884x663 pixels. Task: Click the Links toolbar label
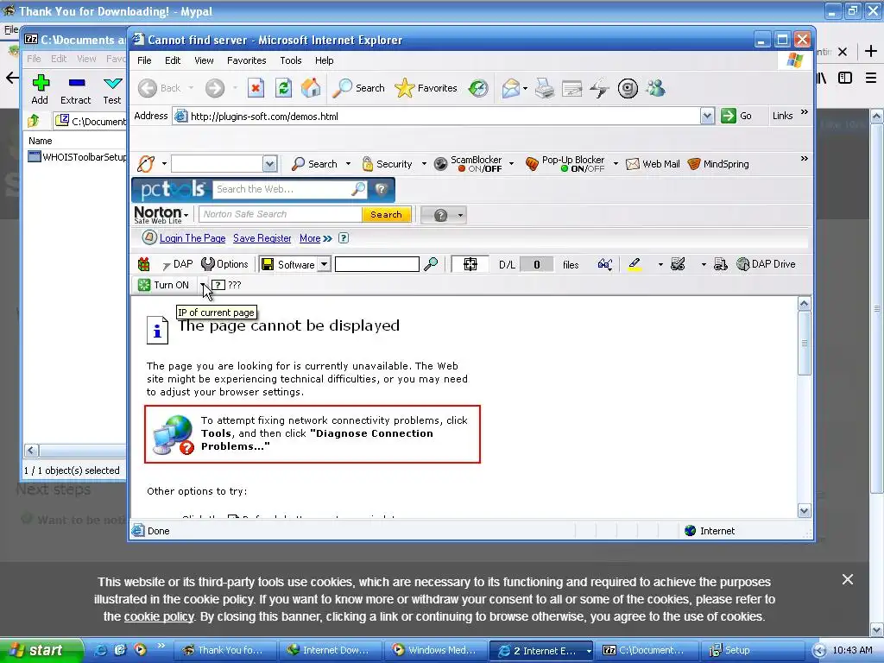(x=782, y=116)
